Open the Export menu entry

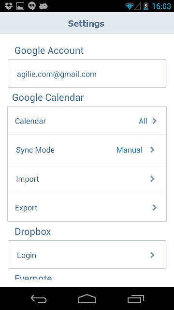pos(87,207)
